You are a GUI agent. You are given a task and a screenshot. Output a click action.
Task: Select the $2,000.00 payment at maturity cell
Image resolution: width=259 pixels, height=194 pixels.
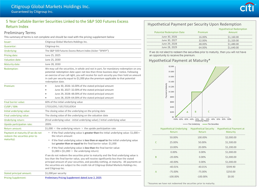click(231, 137)
